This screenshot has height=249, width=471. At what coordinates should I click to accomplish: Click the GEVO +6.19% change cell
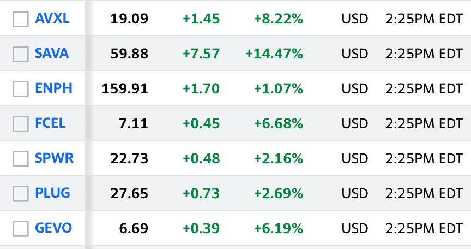[279, 228]
